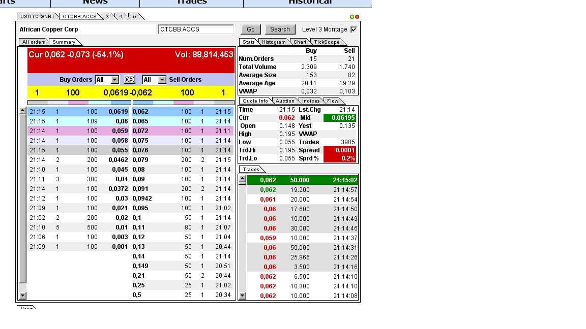
Task: Click the symbol input field OTCBB:ACCS
Action: click(196, 29)
